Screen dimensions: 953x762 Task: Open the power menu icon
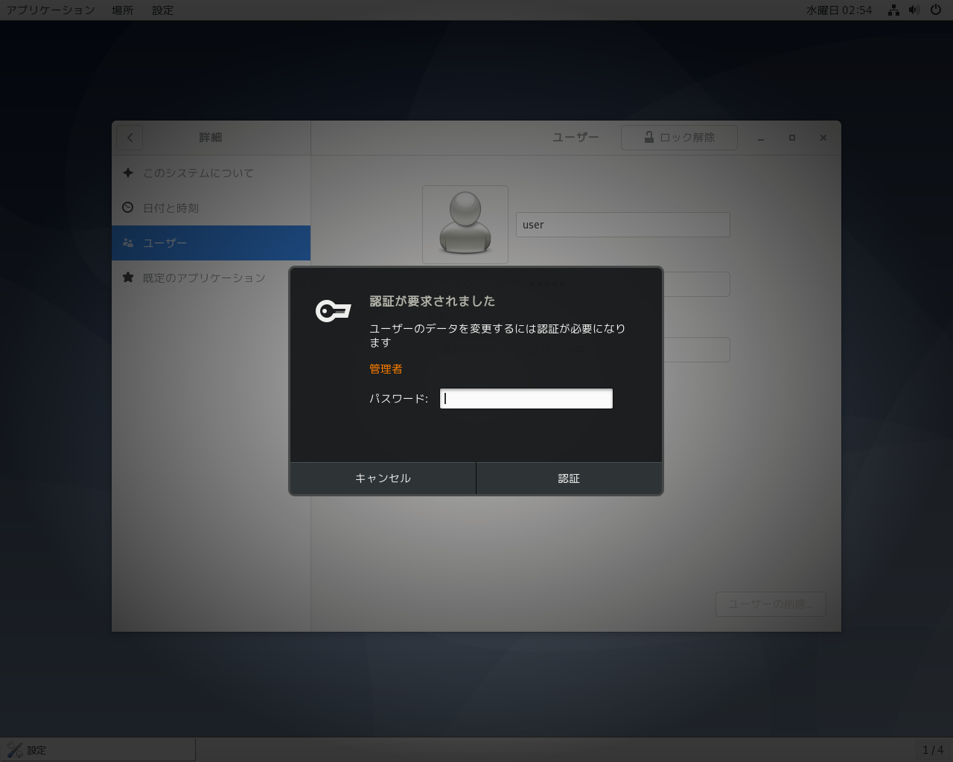(x=936, y=10)
